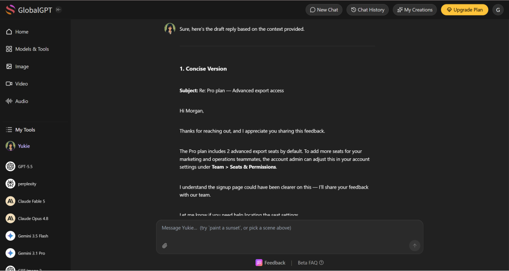Click the GlobalGPT logo icon
Screen dimensions: 509x271
point(10,10)
